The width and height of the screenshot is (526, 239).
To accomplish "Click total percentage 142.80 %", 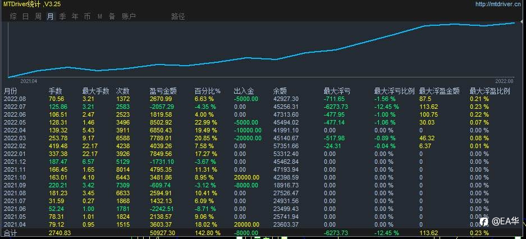I will (x=207, y=233).
